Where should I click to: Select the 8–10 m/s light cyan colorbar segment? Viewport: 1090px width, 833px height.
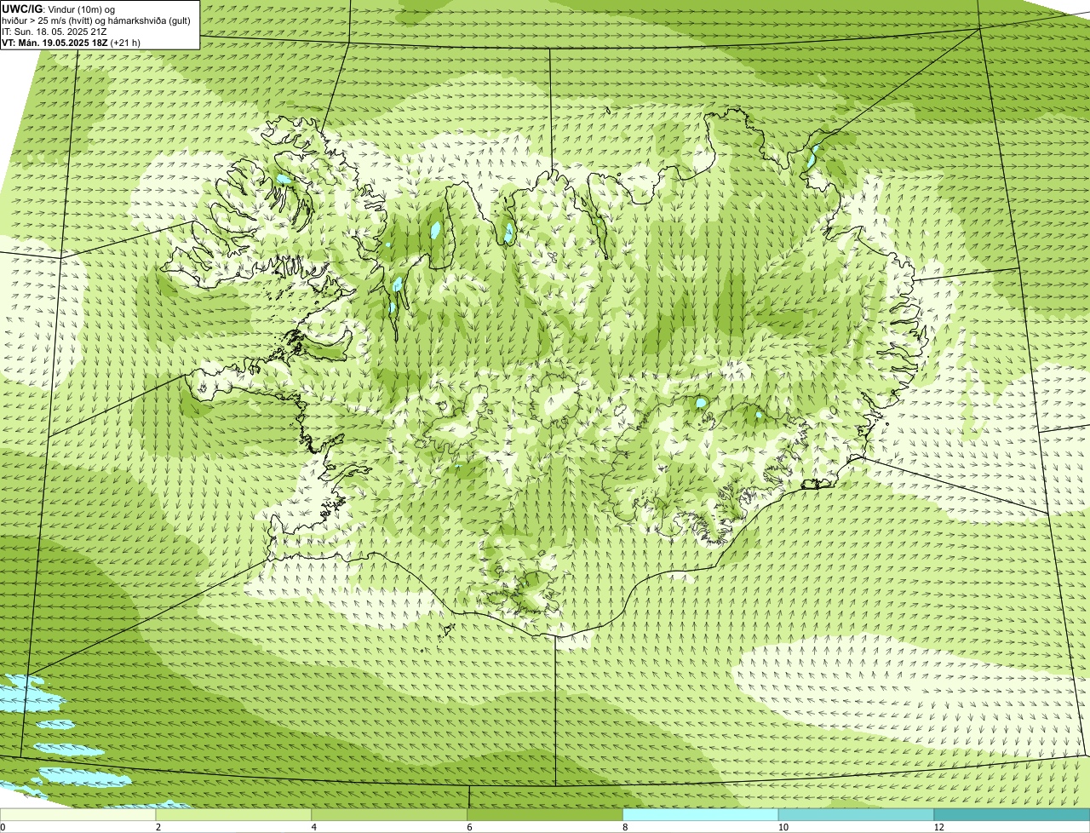[701, 814]
